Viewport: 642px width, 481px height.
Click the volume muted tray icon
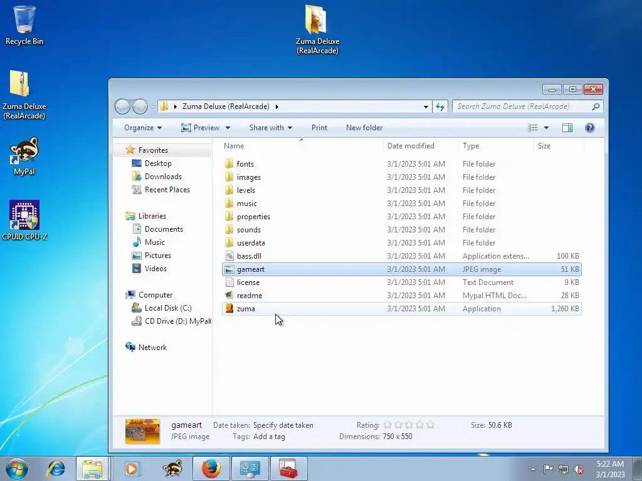[x=579, y=470]
